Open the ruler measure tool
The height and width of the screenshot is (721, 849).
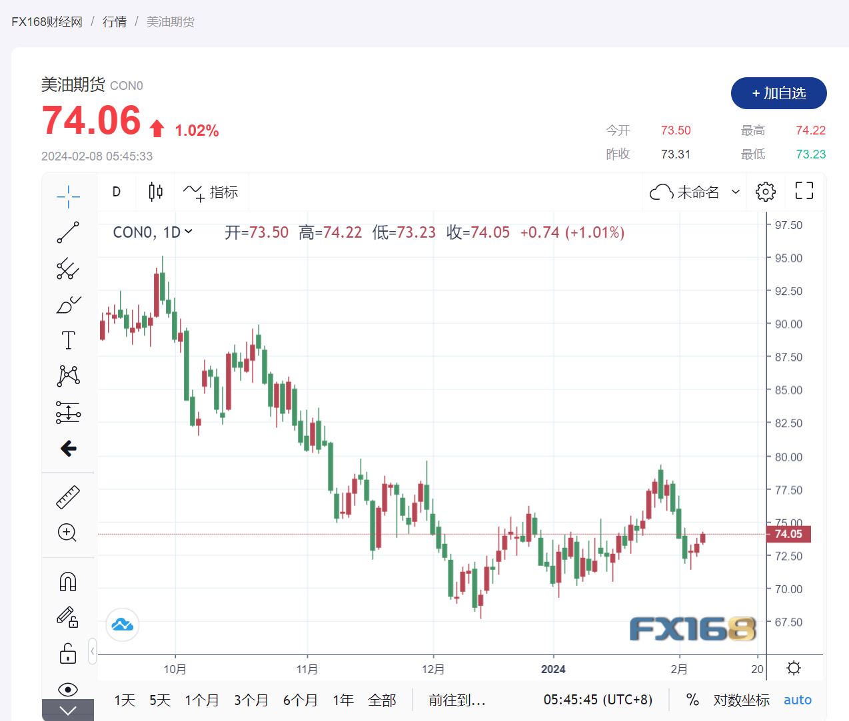click(x=68, y=497)
